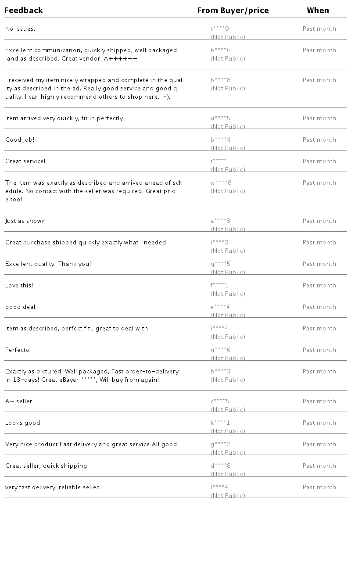Click 'Love this!!' feedback comment
This screenshot has width=351, height=588.
click(20, 286)
